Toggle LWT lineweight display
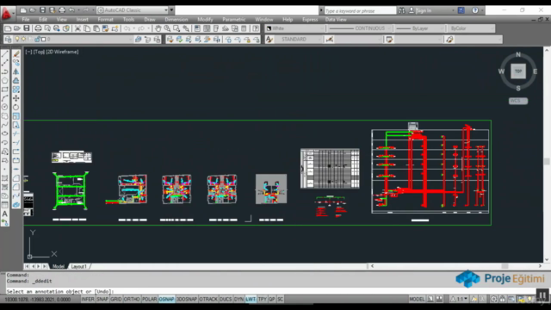 pyautogui.click(x=251, y=299)
